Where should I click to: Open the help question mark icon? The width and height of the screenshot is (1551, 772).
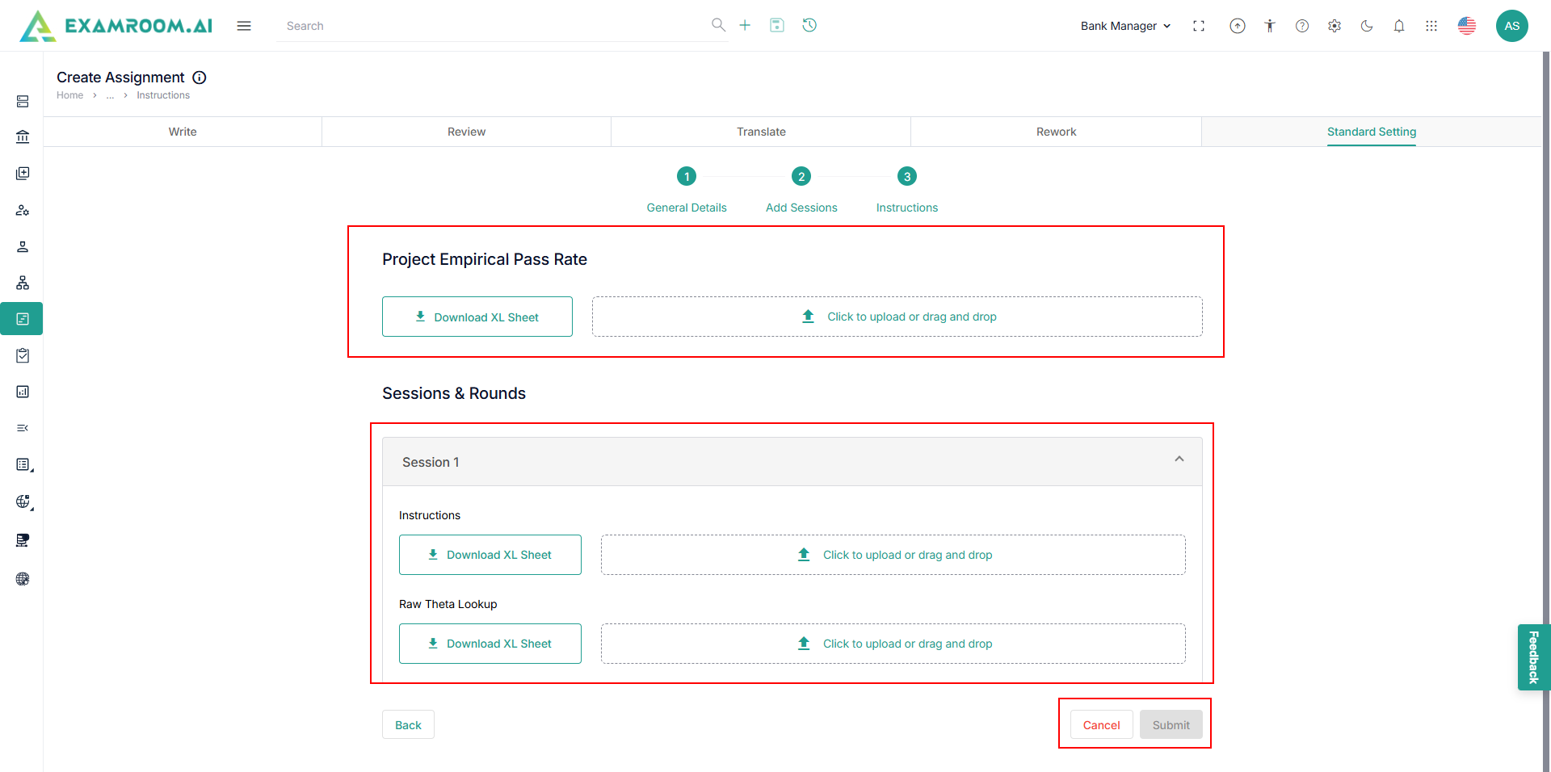point(1302,26)
